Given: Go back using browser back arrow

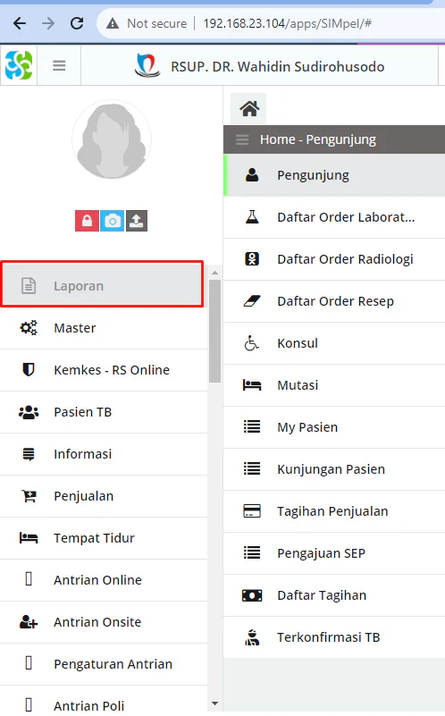Looking at the screenshot, I should [20, 23].
